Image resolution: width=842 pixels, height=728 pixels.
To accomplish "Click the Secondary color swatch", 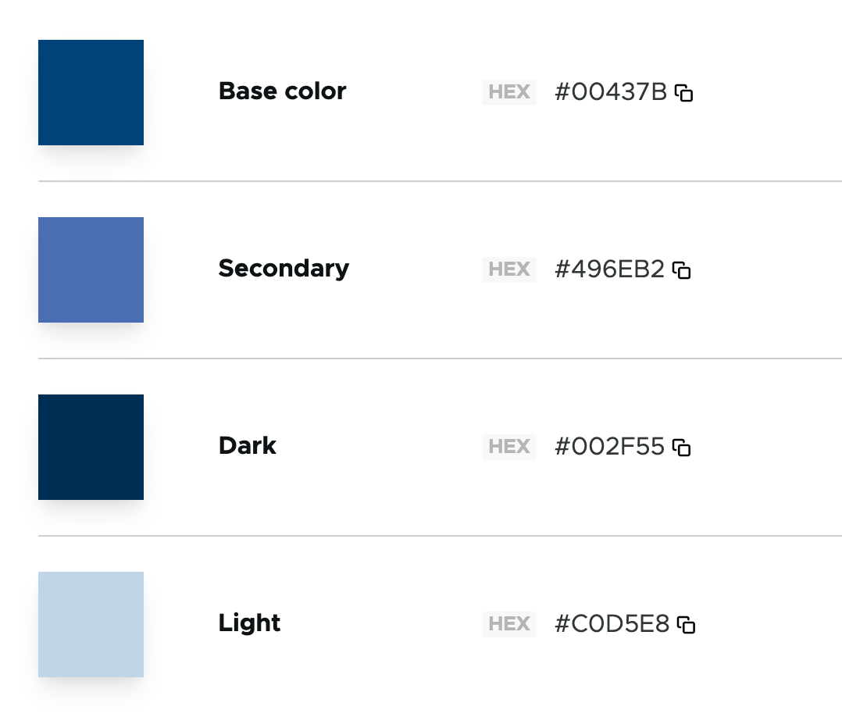I will click(91, 269).
